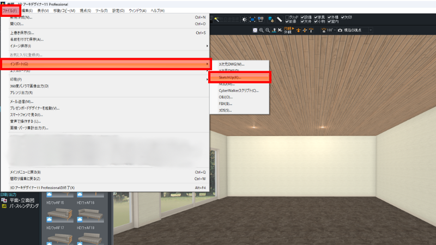The image size is (436, 245).
Task: Click the view angle lamp icon beside 100°
Action: tap(324, 30)
